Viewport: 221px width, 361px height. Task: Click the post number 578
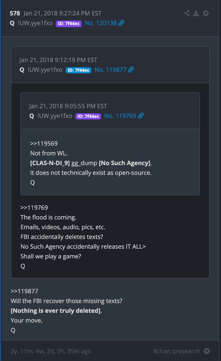point(15,13)
